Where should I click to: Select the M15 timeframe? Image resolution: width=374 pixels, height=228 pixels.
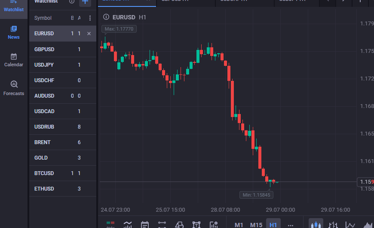click(256, 225)
